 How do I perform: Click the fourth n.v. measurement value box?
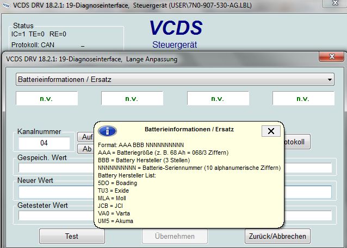coord(303,98)
